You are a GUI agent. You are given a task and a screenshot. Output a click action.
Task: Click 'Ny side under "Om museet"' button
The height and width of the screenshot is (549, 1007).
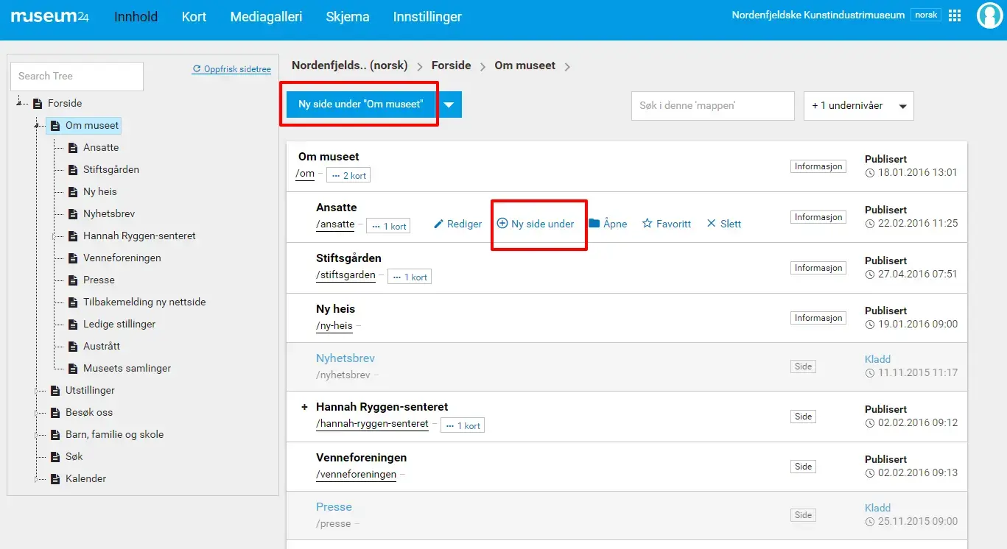click(361, 105)
